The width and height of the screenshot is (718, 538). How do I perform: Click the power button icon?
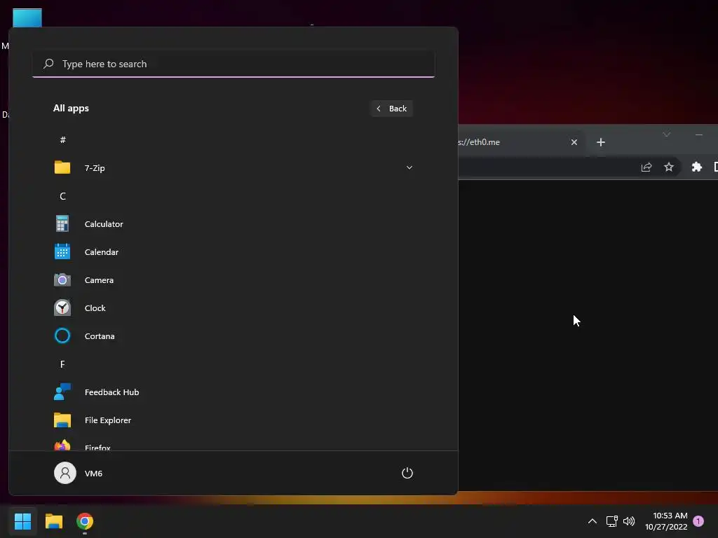(x=407, y=473)
